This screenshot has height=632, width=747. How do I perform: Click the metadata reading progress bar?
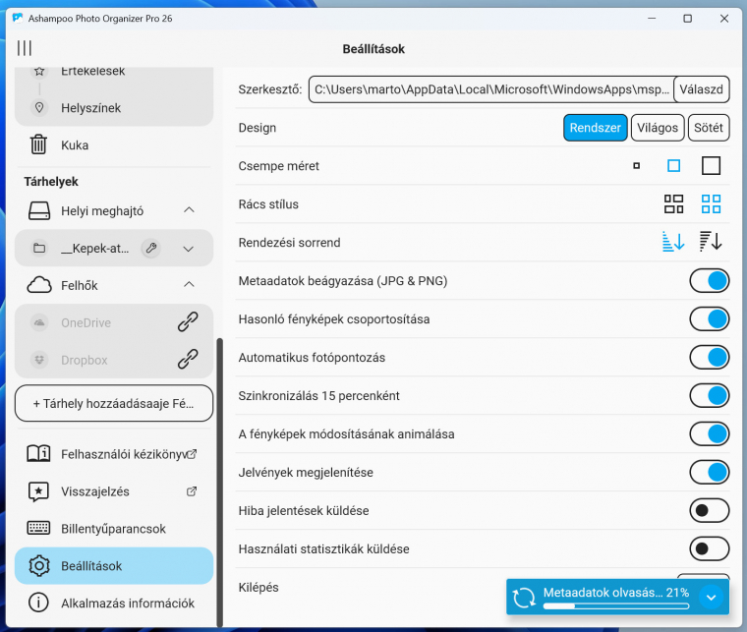tap(615, 605)
